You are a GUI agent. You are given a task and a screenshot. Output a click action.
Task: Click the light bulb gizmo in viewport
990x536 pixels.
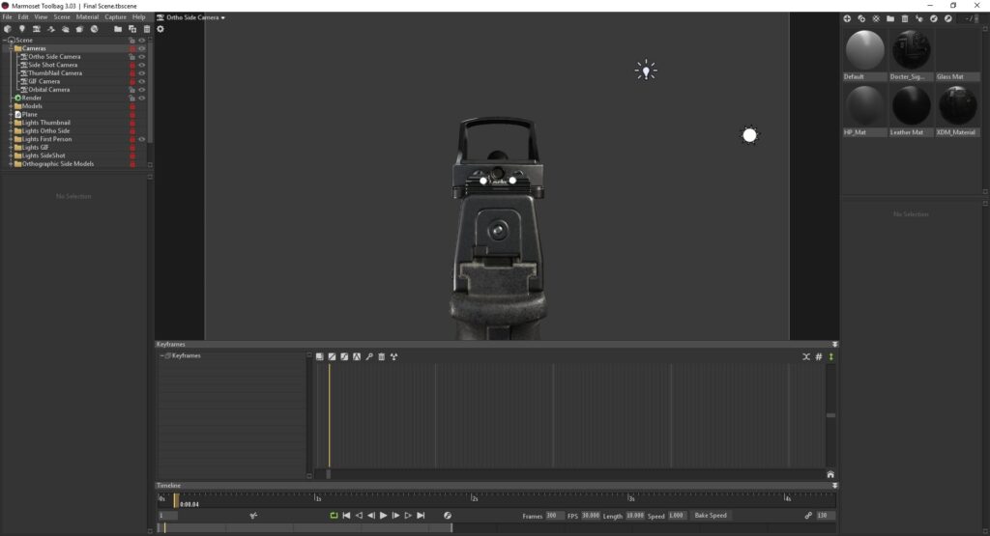click(646, 70)
